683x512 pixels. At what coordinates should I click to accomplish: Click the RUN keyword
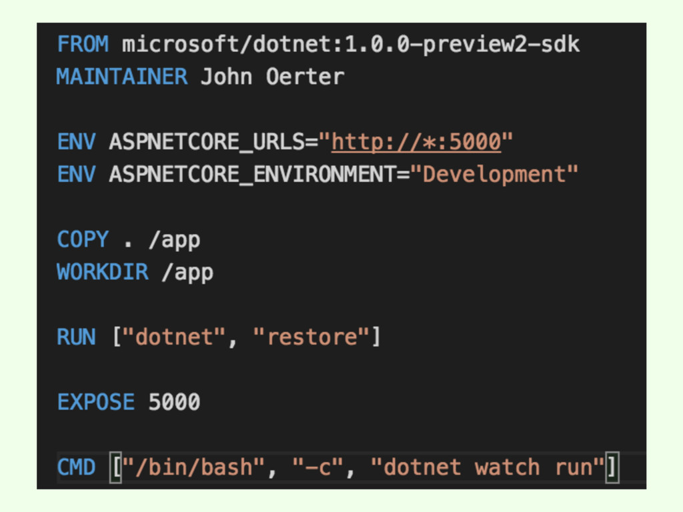pyautogui.click(x=76, y=337)
